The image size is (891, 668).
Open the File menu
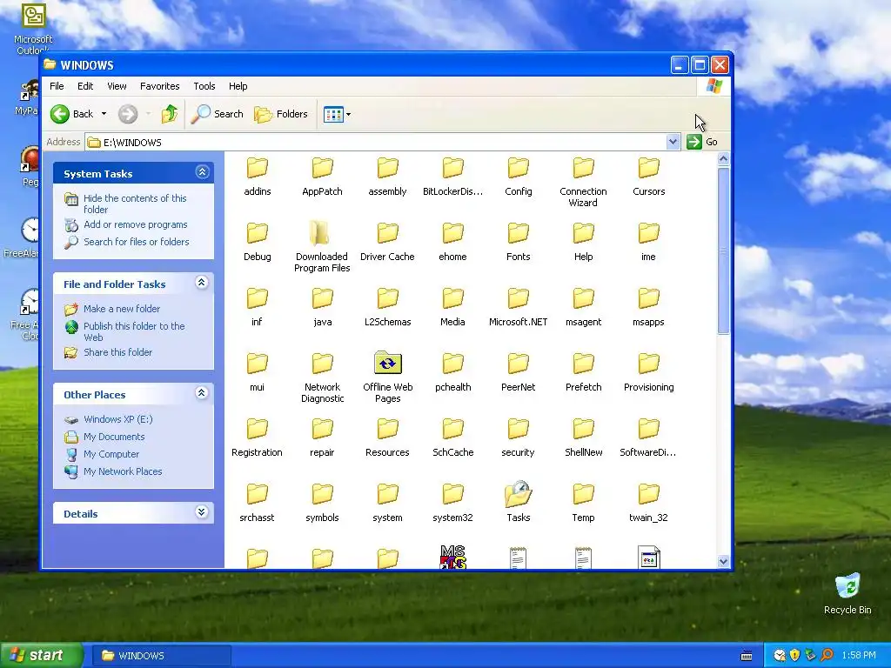(x=57, y=86)
